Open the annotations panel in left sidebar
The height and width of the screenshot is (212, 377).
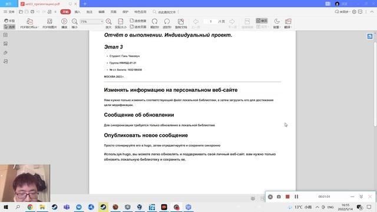[x=5, y=61]
